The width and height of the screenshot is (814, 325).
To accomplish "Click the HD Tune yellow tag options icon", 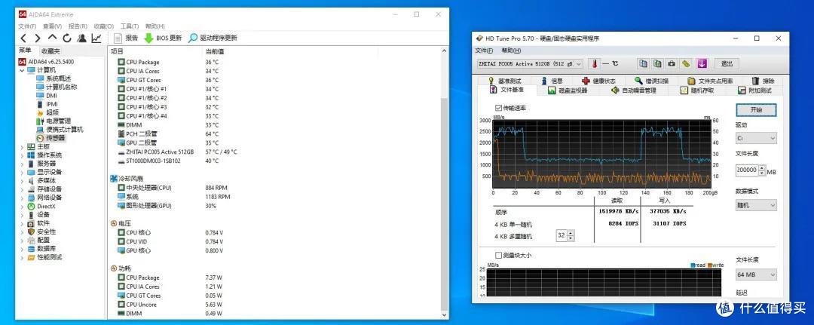I will (x=687, y=63).
